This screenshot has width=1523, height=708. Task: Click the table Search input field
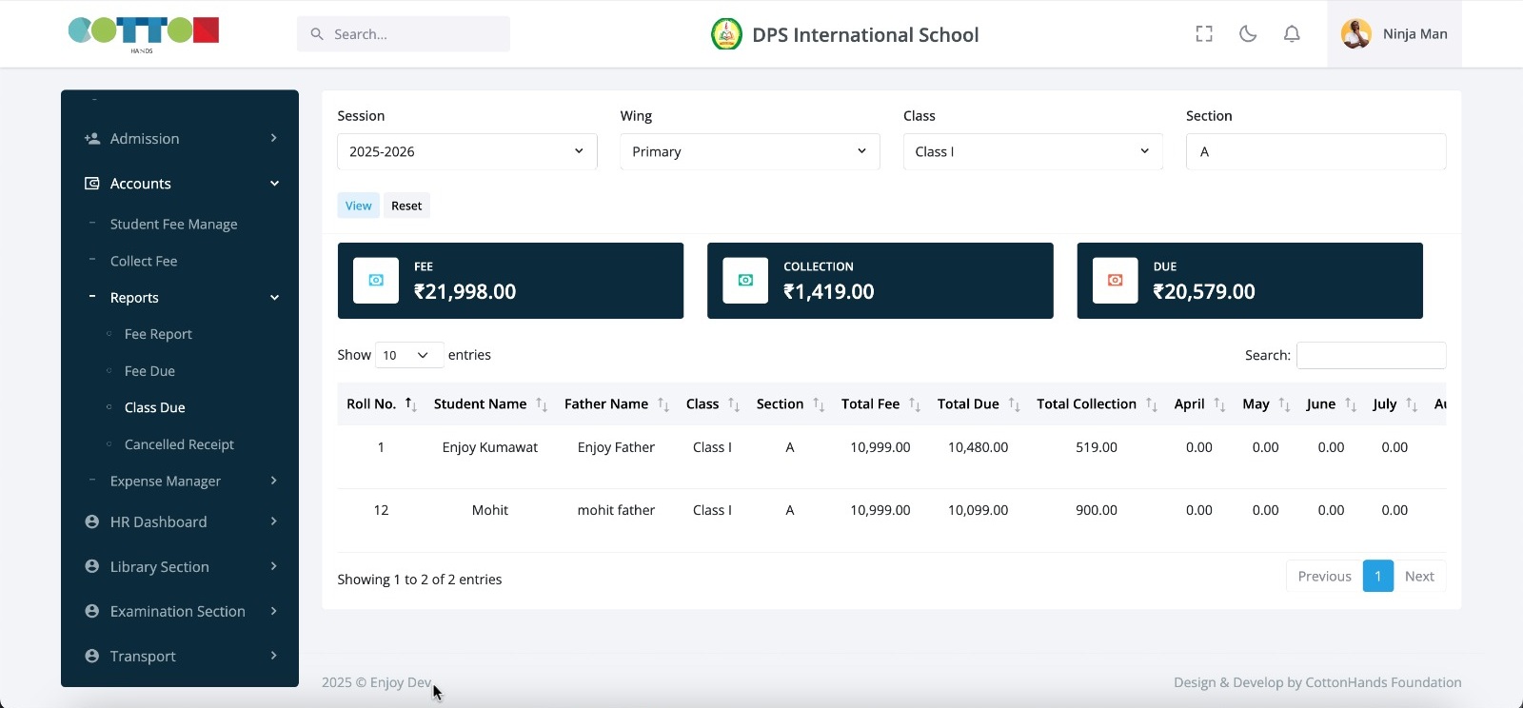pyautogui.click(x=1371, y=355)
